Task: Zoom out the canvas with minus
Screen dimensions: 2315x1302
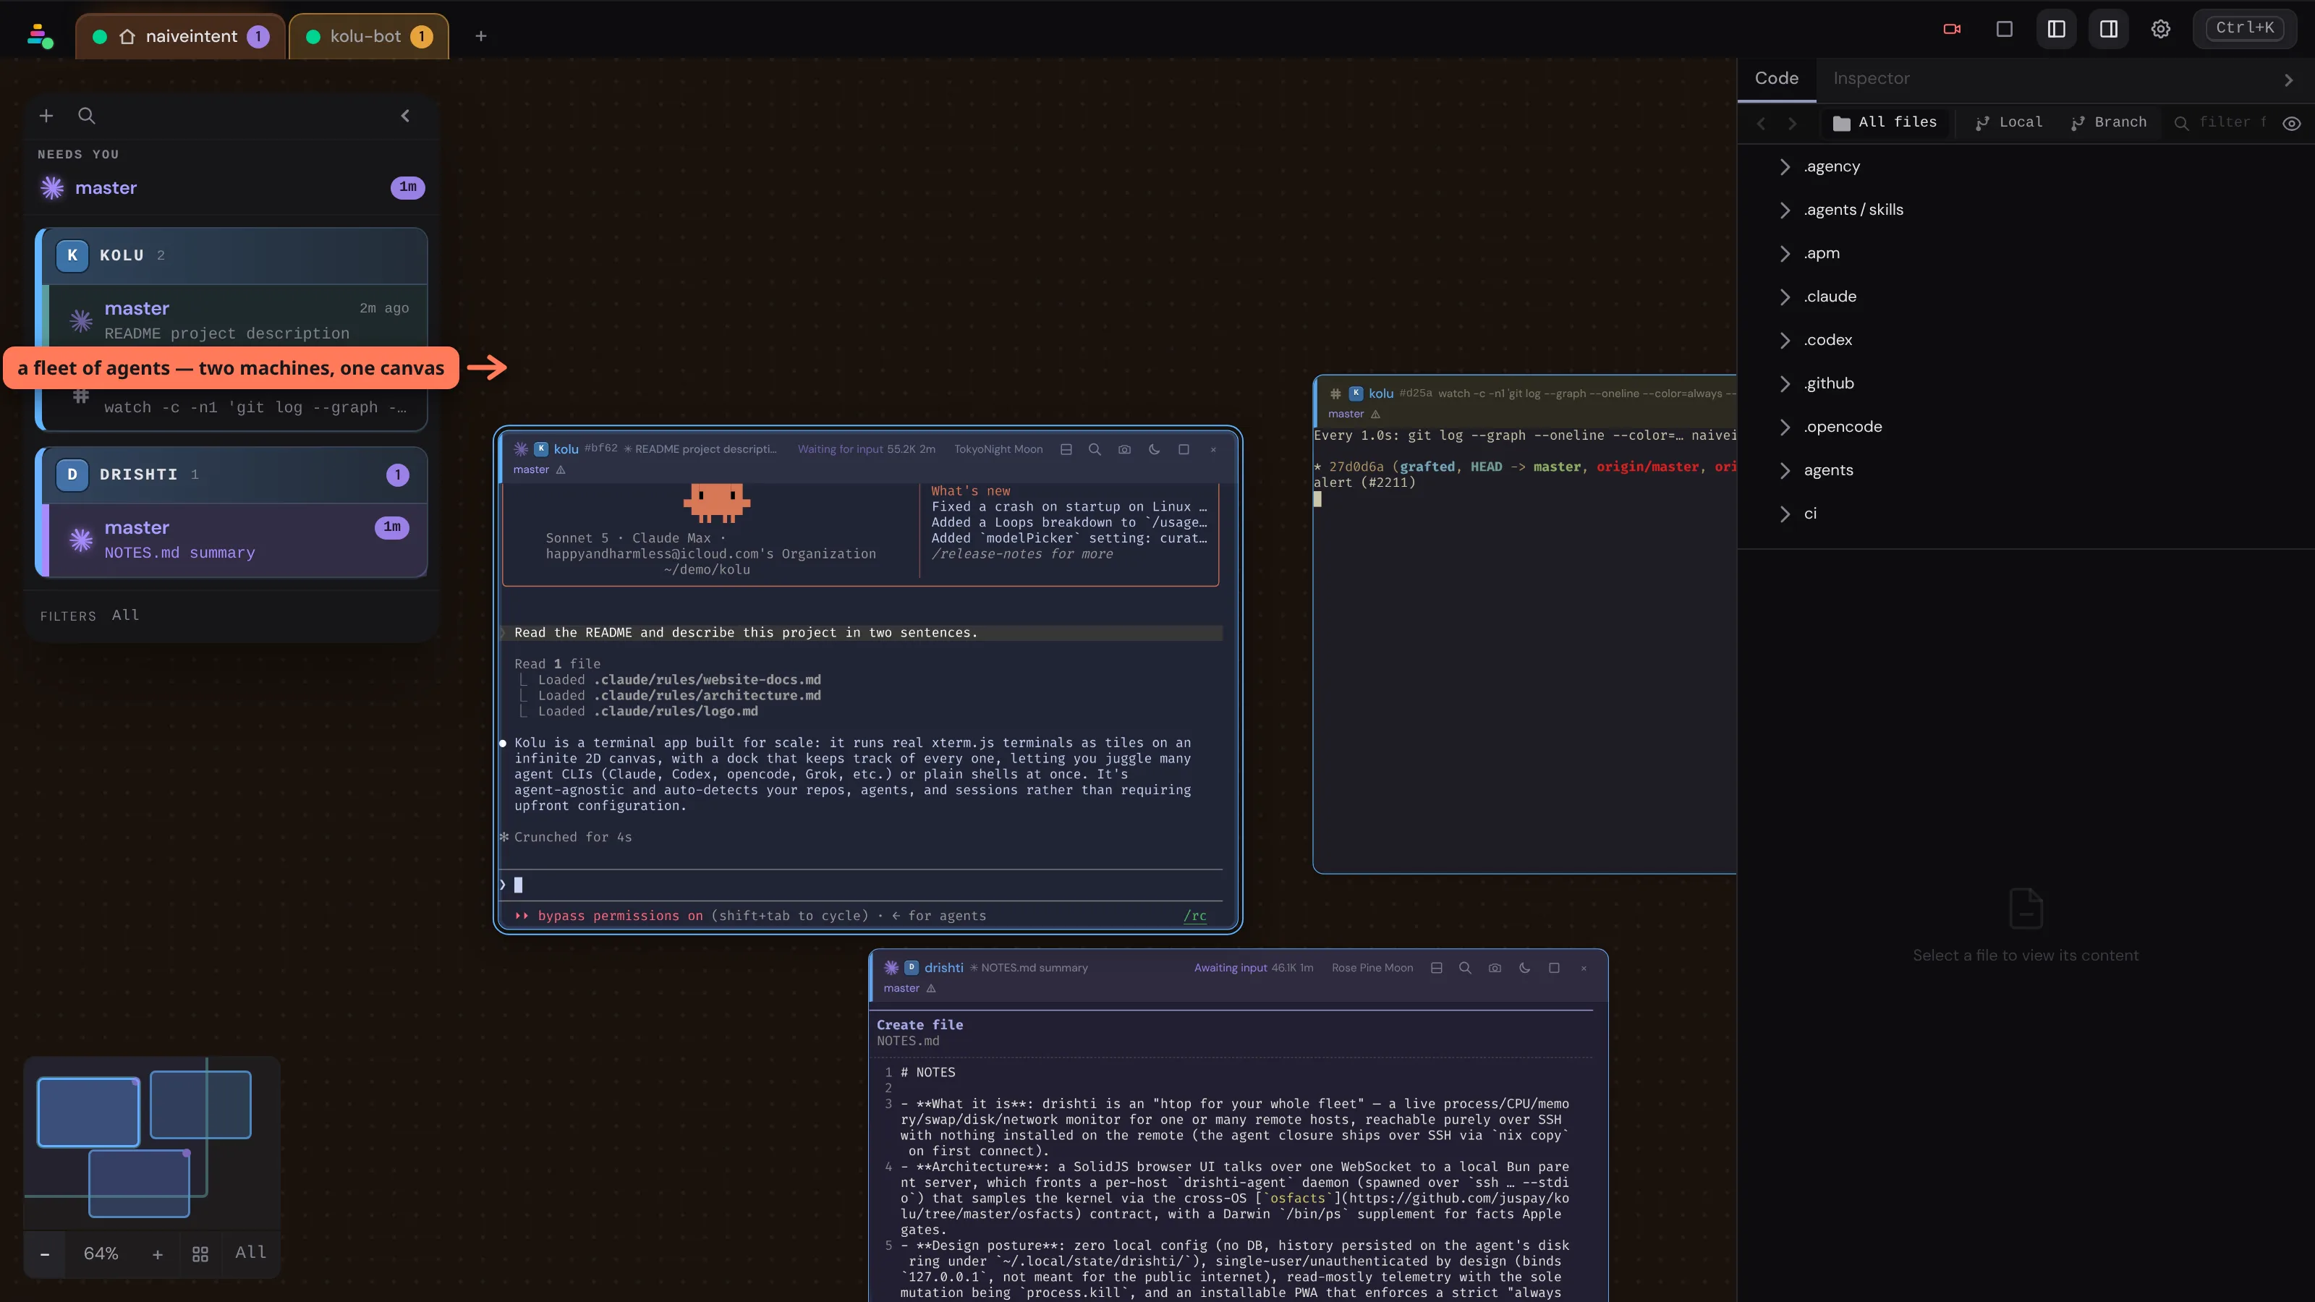Action: tap(45, 1254)
